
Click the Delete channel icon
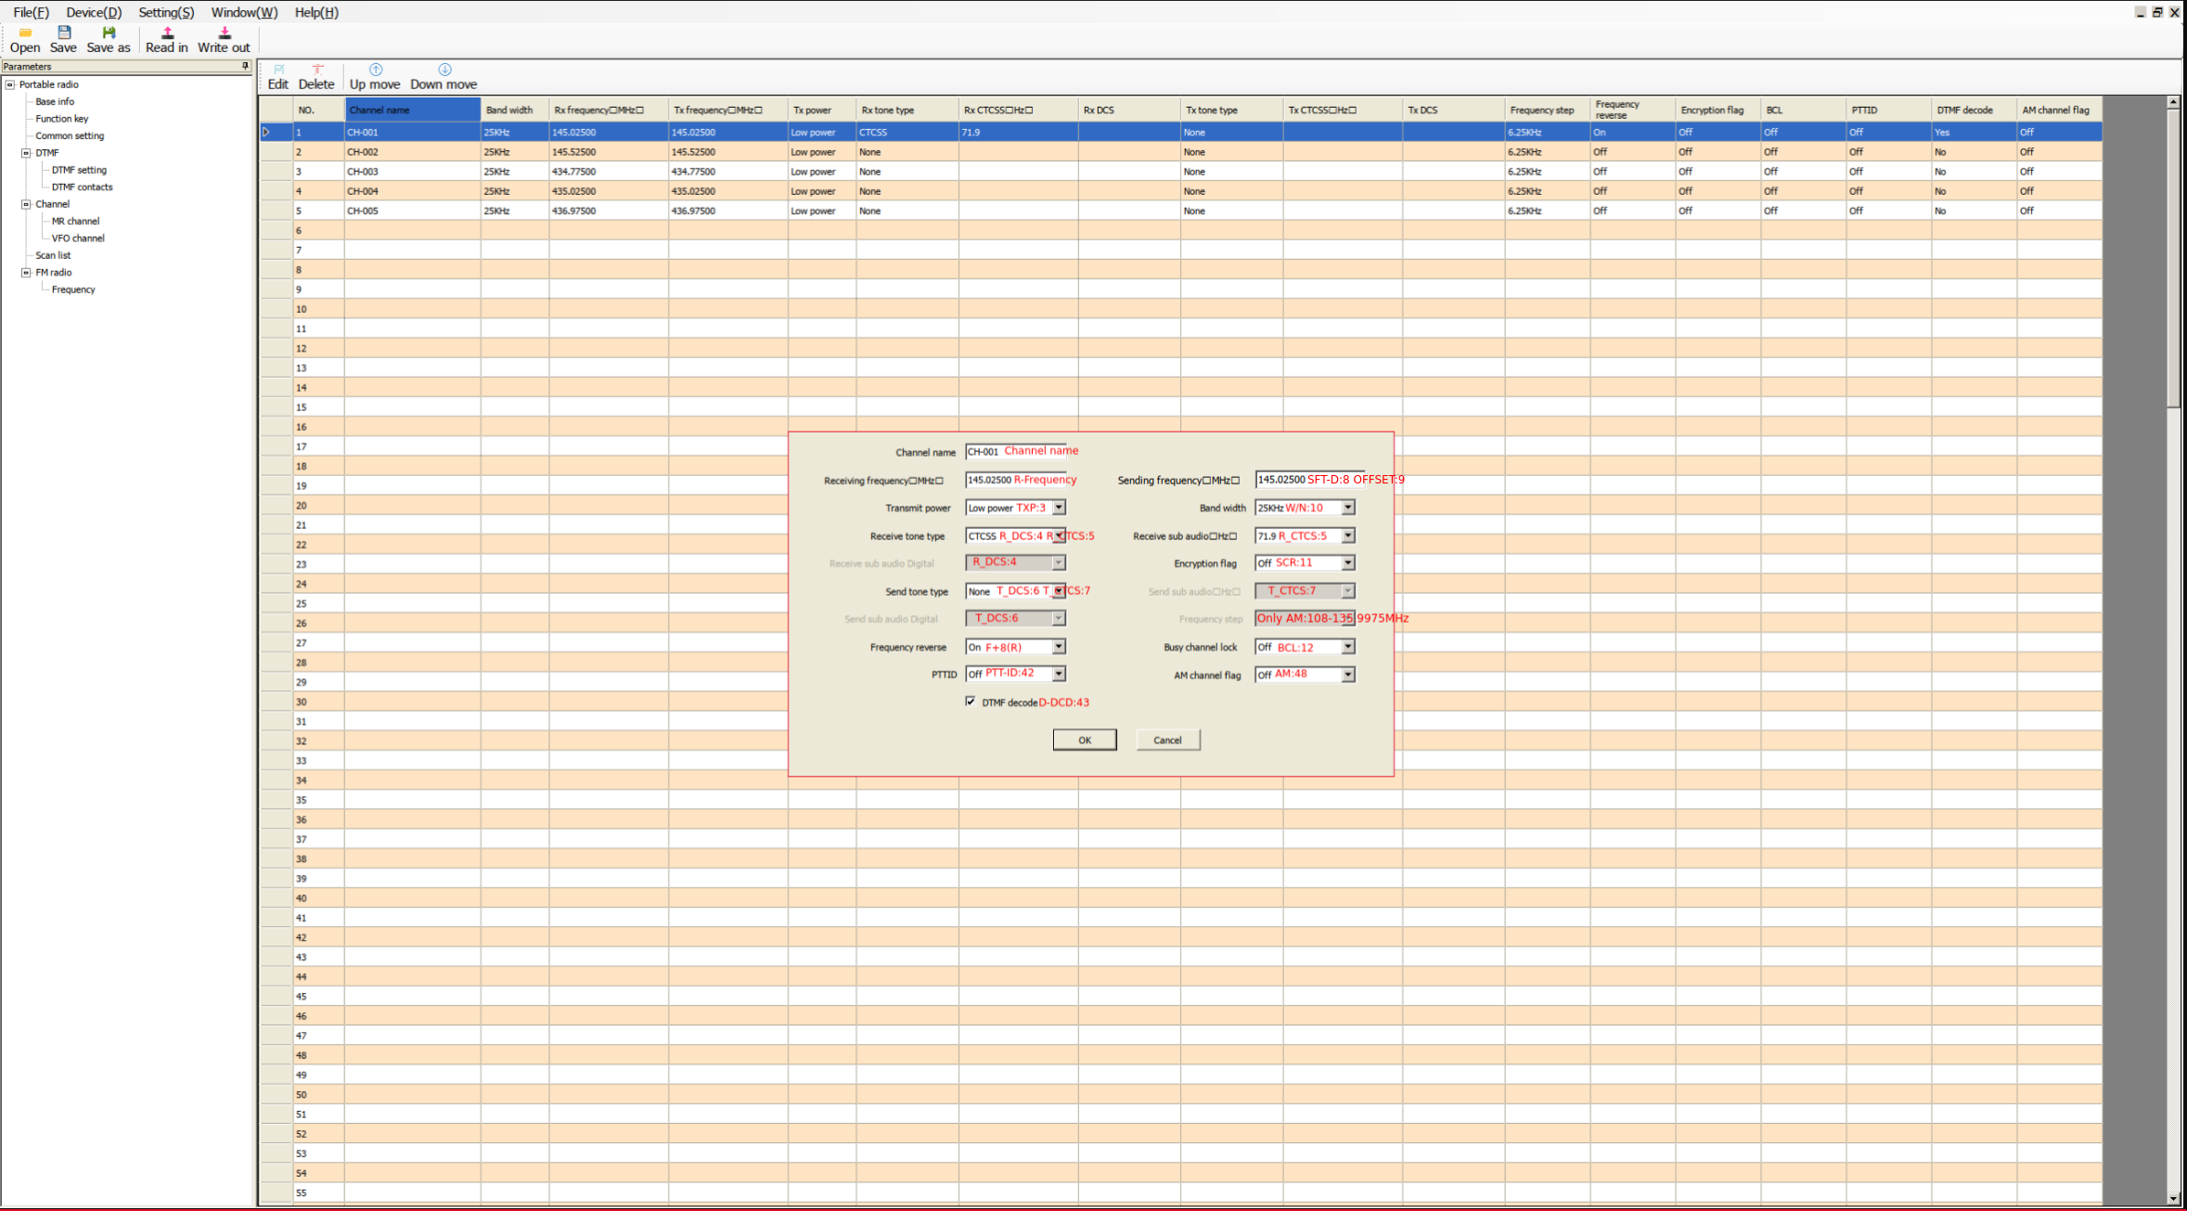(x=316, y=71)
